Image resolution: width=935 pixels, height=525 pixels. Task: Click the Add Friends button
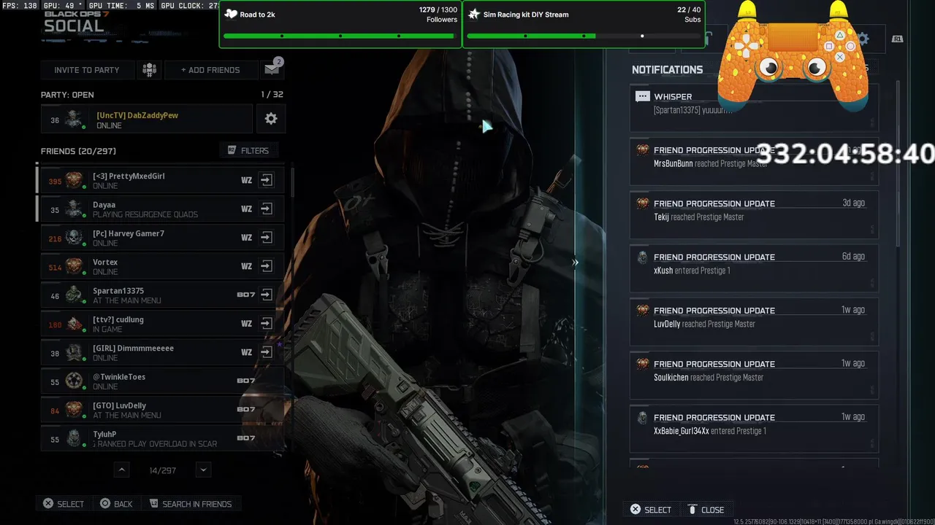[x=210, y=70]
